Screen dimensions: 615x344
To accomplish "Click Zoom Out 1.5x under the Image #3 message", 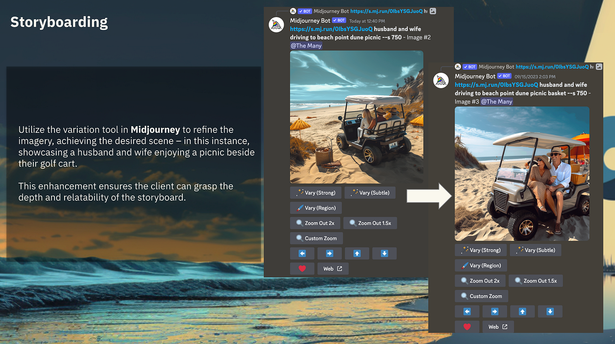I will coord(535,281).
